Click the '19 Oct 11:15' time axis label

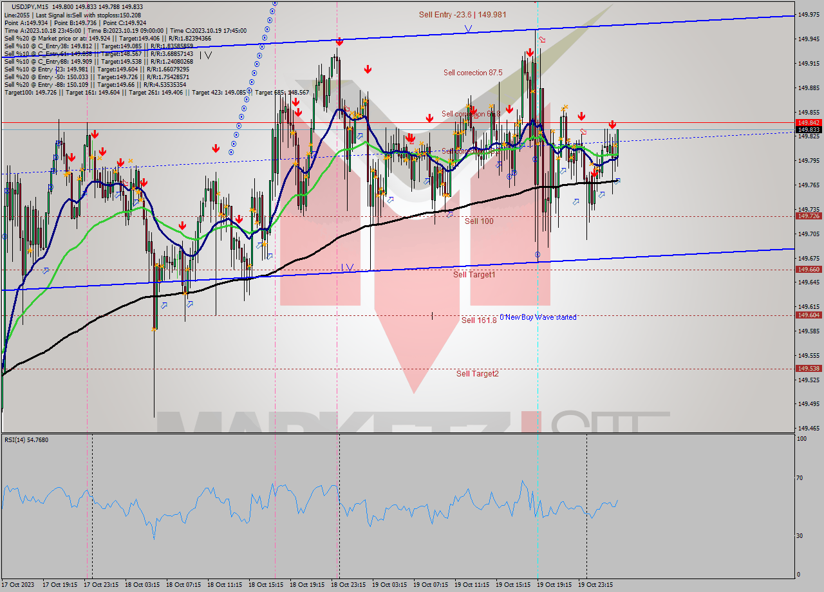(x=472, y=585)
